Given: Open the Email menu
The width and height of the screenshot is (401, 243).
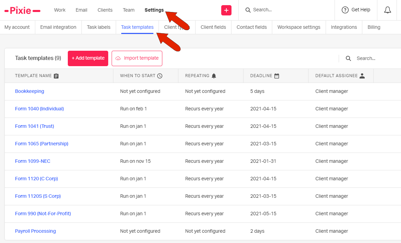Looking at the screenshot, I should [x=81, y=10].
